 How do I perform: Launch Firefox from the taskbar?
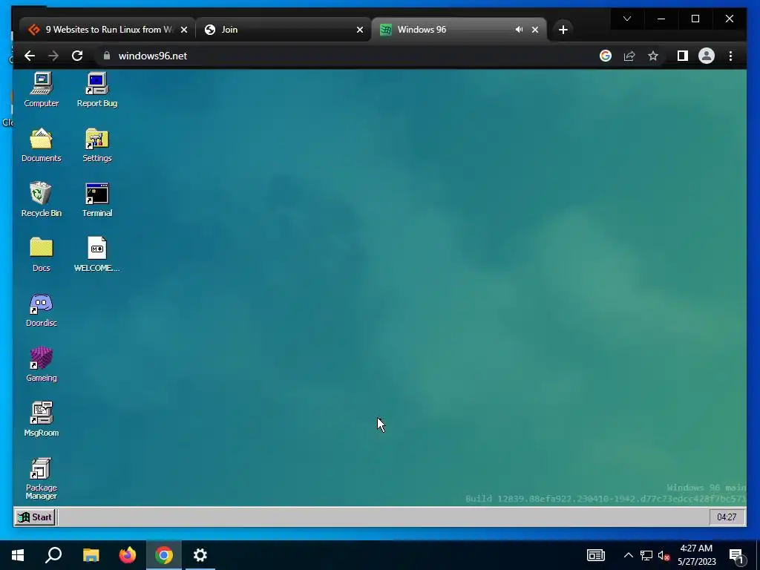point(128,555)
